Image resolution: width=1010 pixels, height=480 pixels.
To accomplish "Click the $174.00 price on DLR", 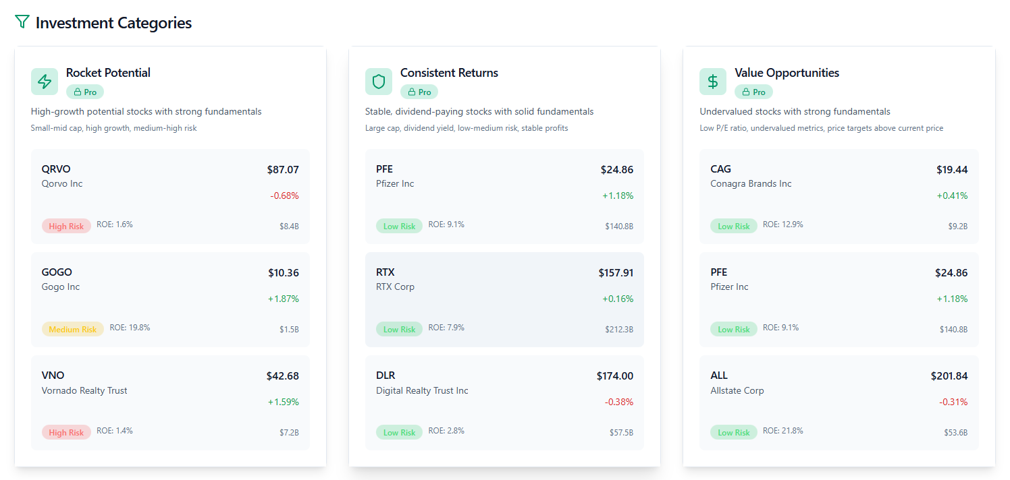I will click(x=615, y=376).
